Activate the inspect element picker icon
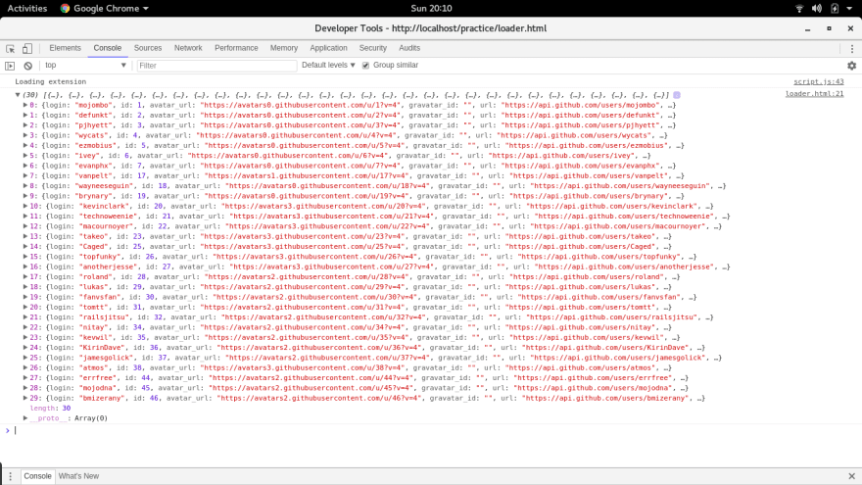 click(x=11, y=48)
